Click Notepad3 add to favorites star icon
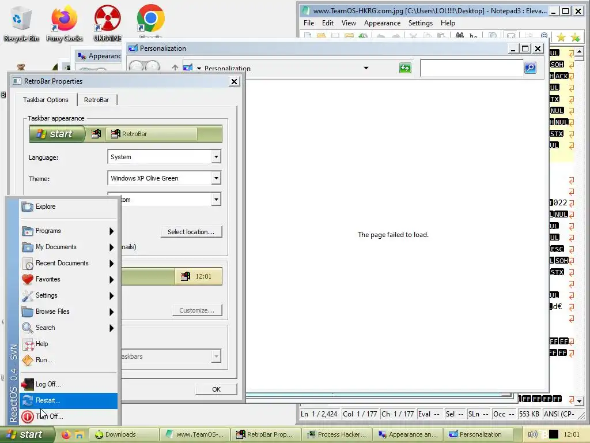Image resolution: width=590 pixels, height=443 pixels. pos(575,36)
